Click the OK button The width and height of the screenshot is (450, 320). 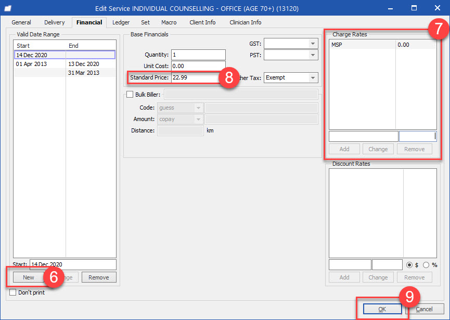pos(381,309)
